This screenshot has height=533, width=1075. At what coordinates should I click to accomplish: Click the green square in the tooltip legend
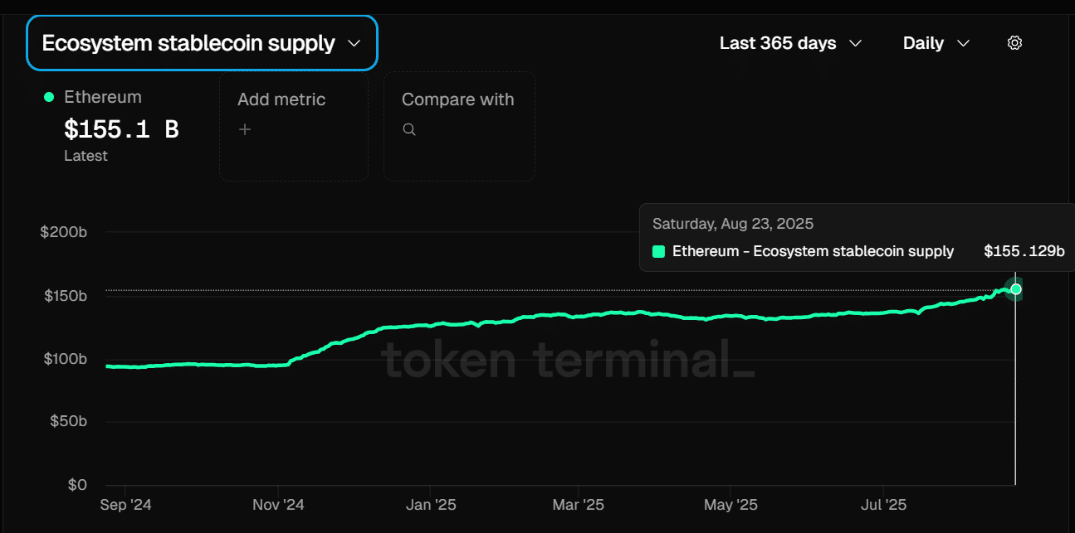coord(659,251)
